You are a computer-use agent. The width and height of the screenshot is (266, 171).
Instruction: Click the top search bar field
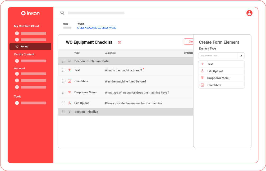click(x=96, y=13)
